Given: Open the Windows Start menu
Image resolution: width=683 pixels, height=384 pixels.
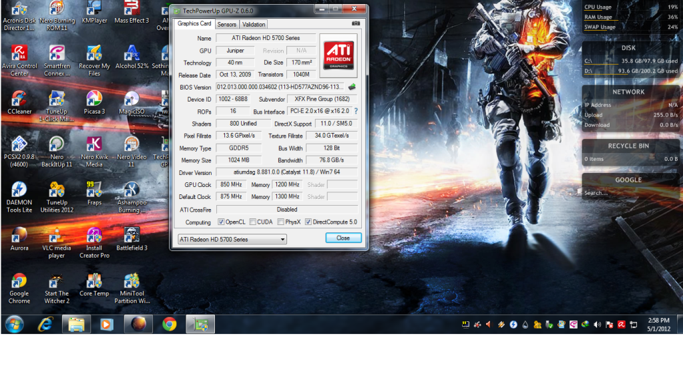Looking at the screenshot, I should pyautogui.click(x=15, y=325).
